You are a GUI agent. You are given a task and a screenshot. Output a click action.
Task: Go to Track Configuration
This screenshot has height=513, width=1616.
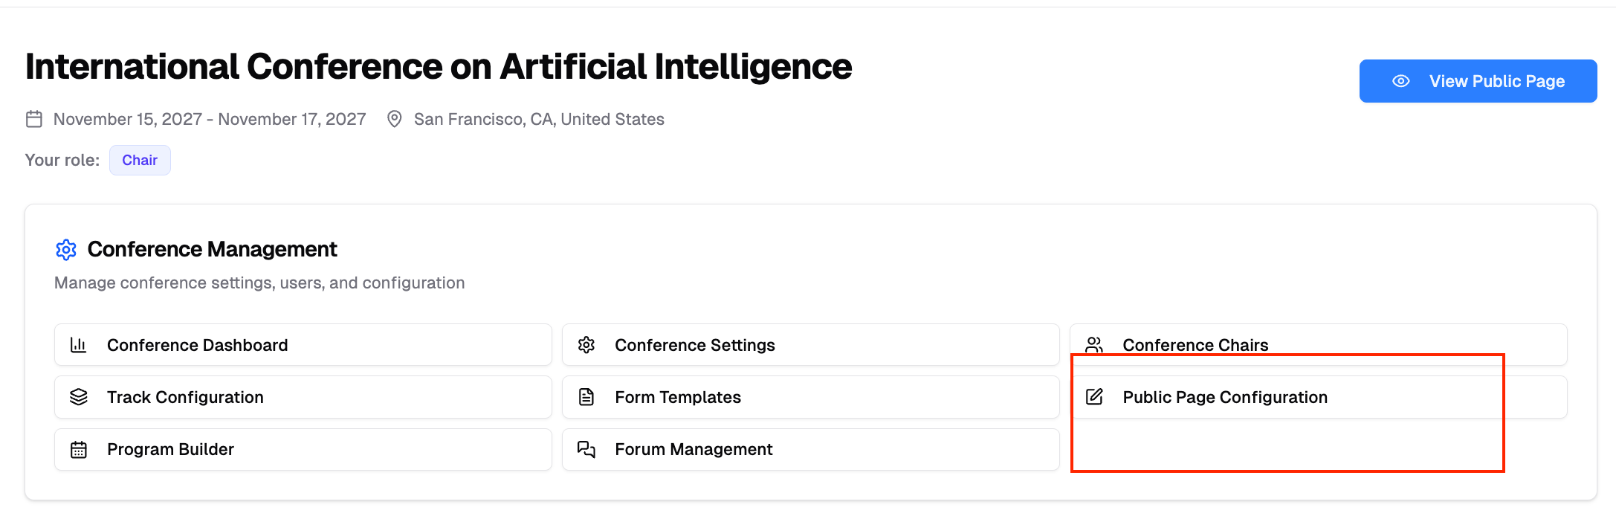[303, 397]
